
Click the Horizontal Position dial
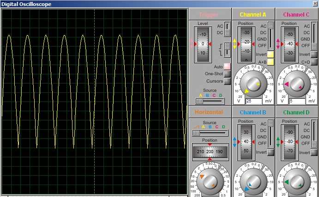(x=210, y=151)
